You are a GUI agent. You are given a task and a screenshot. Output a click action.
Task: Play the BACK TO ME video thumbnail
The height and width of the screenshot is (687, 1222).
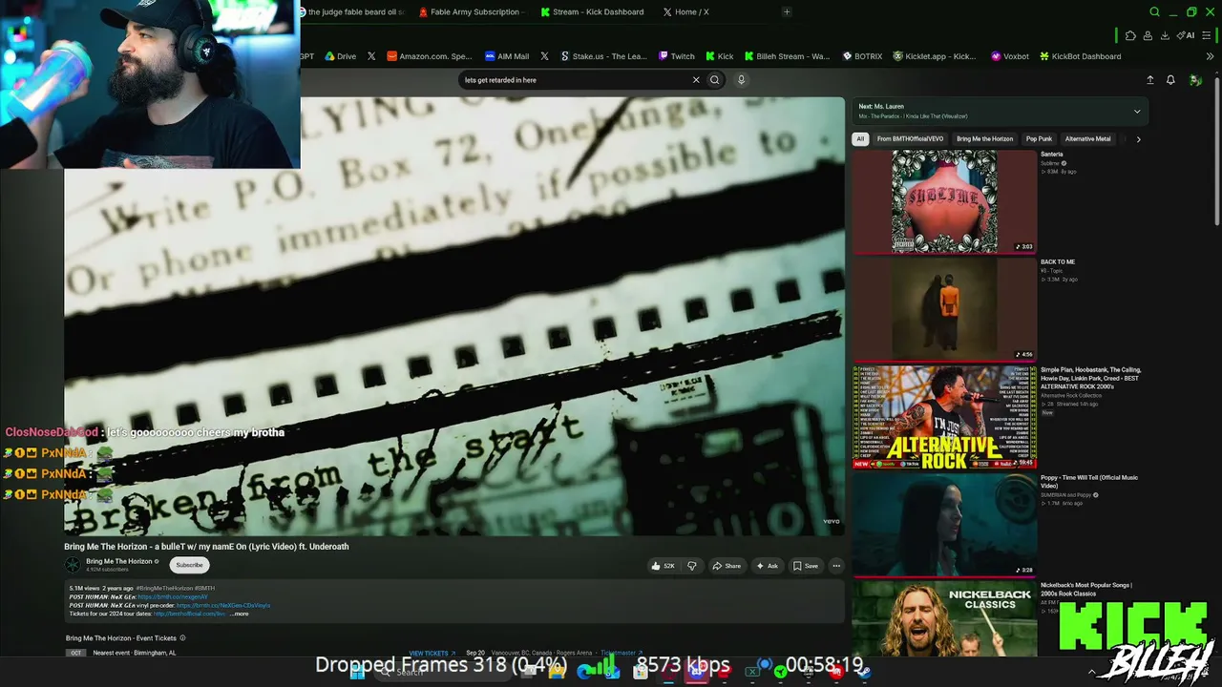[944, 308]
